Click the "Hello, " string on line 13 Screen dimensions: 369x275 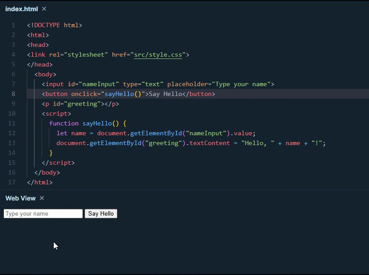257,143
